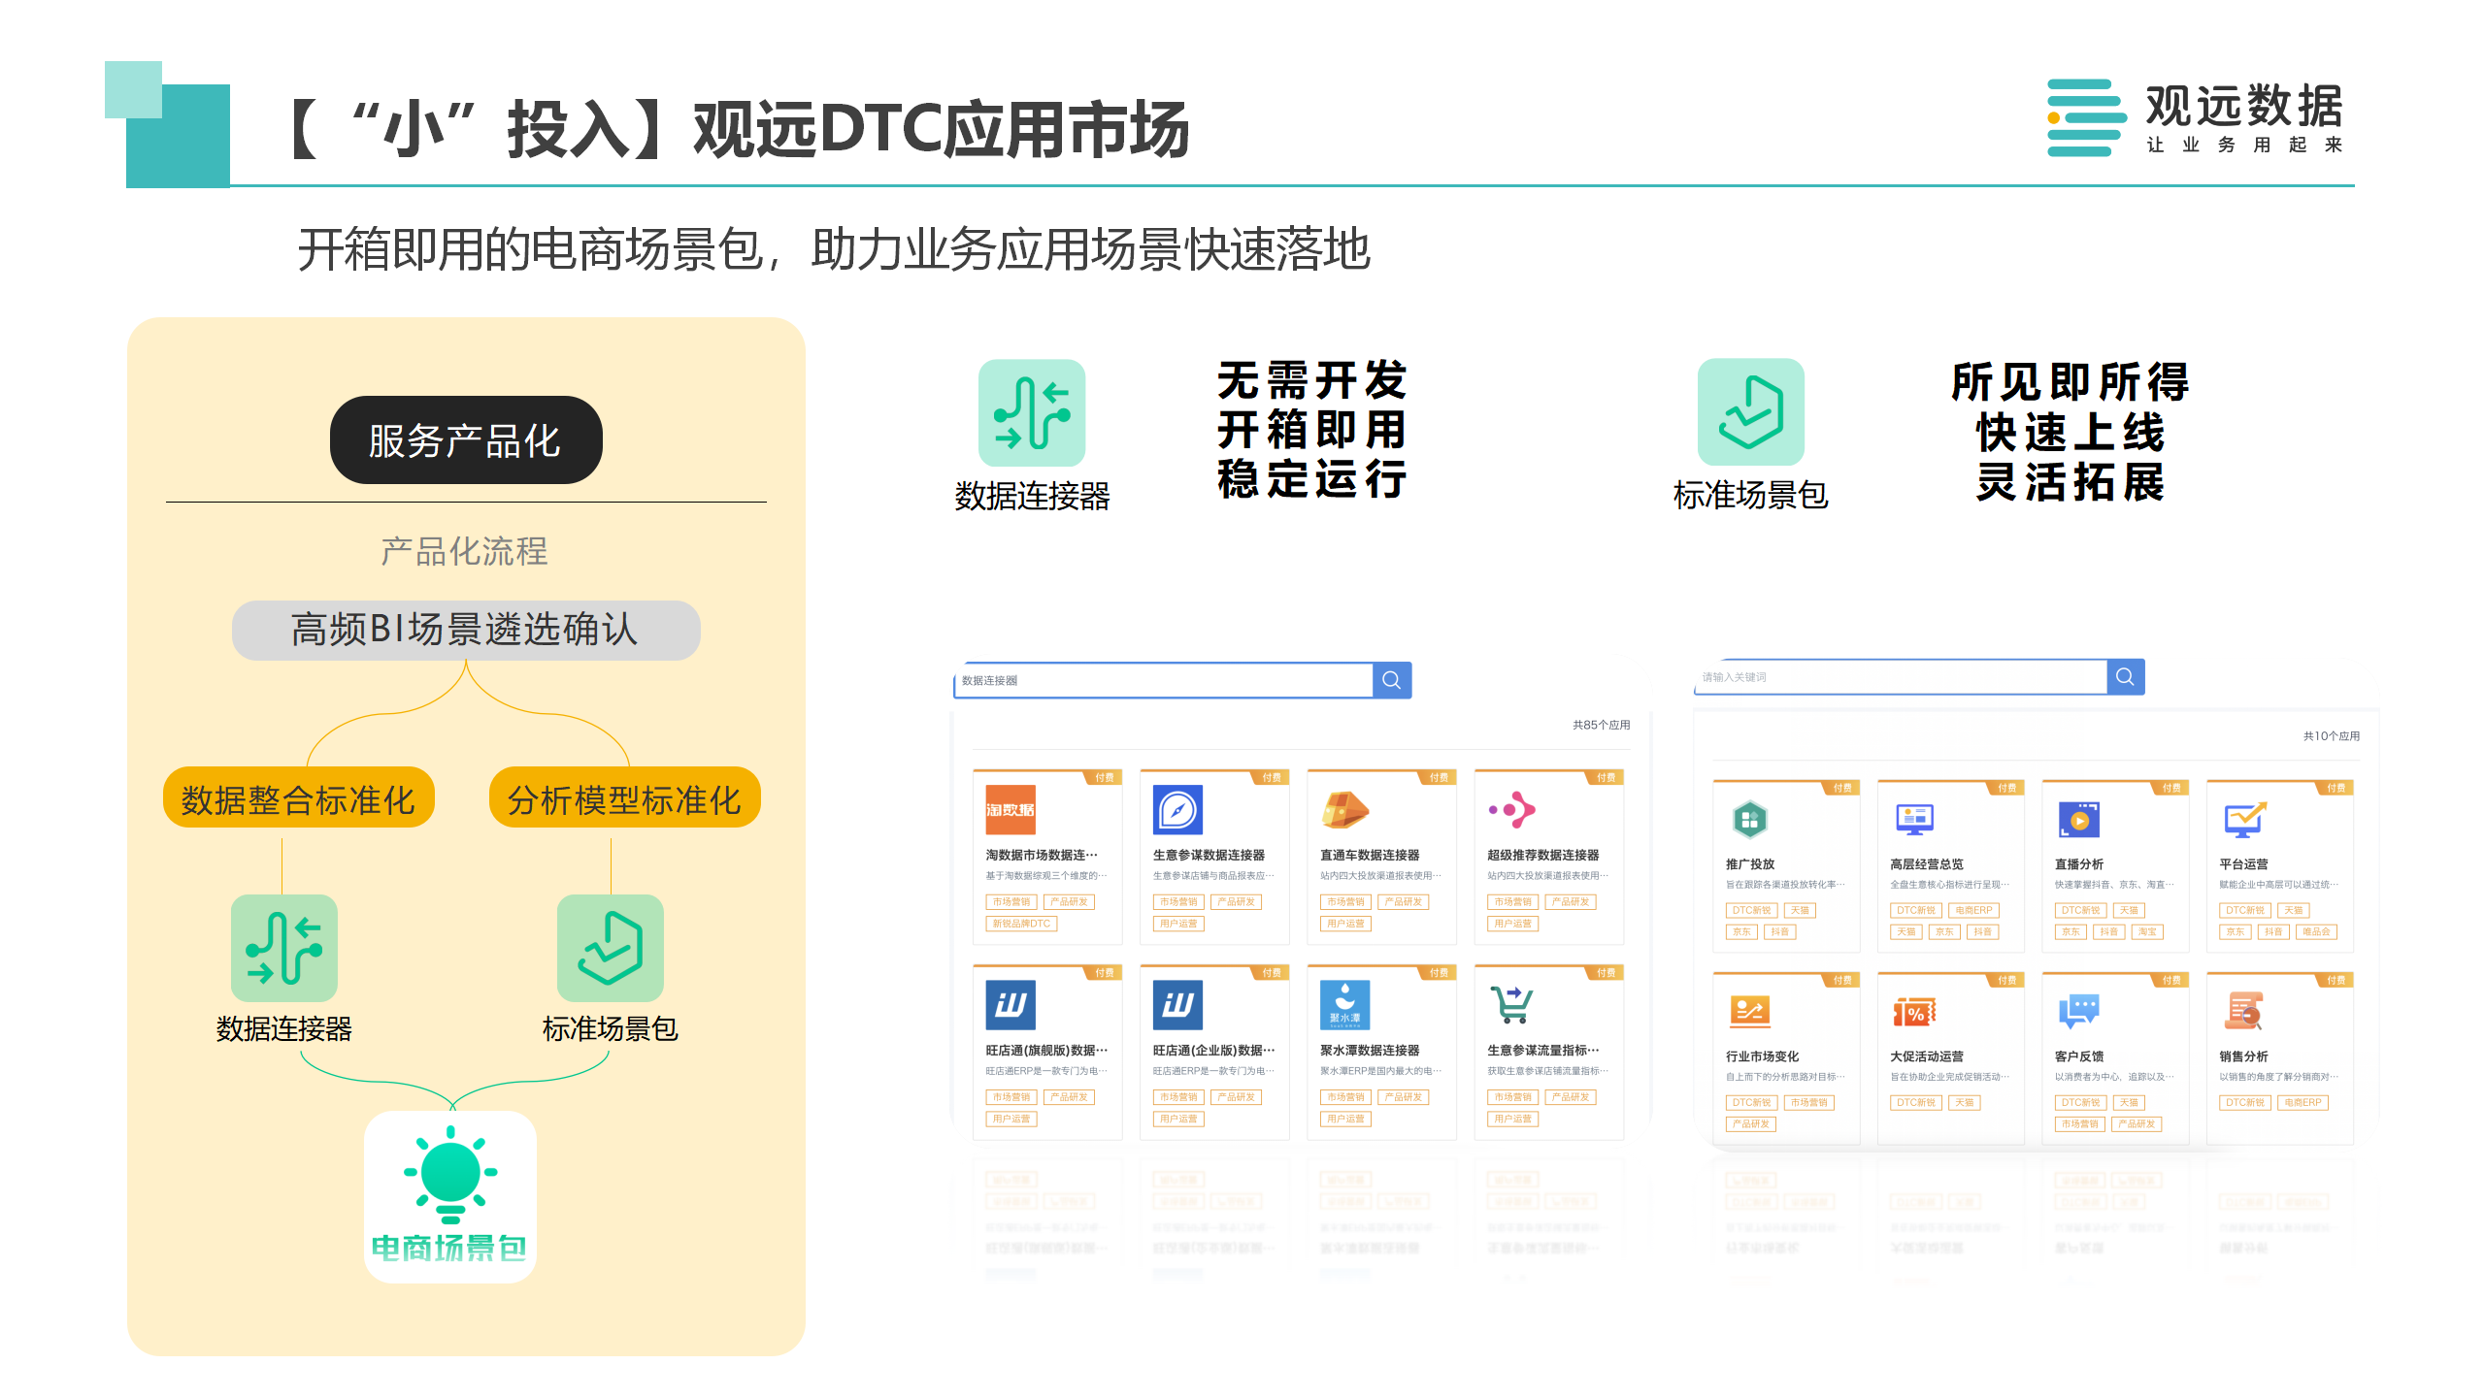The height and width of the screenshot is (1397, 2485).
Task: Click the 客户反馈 chat bubble icon
Action: point(2078,1012)
